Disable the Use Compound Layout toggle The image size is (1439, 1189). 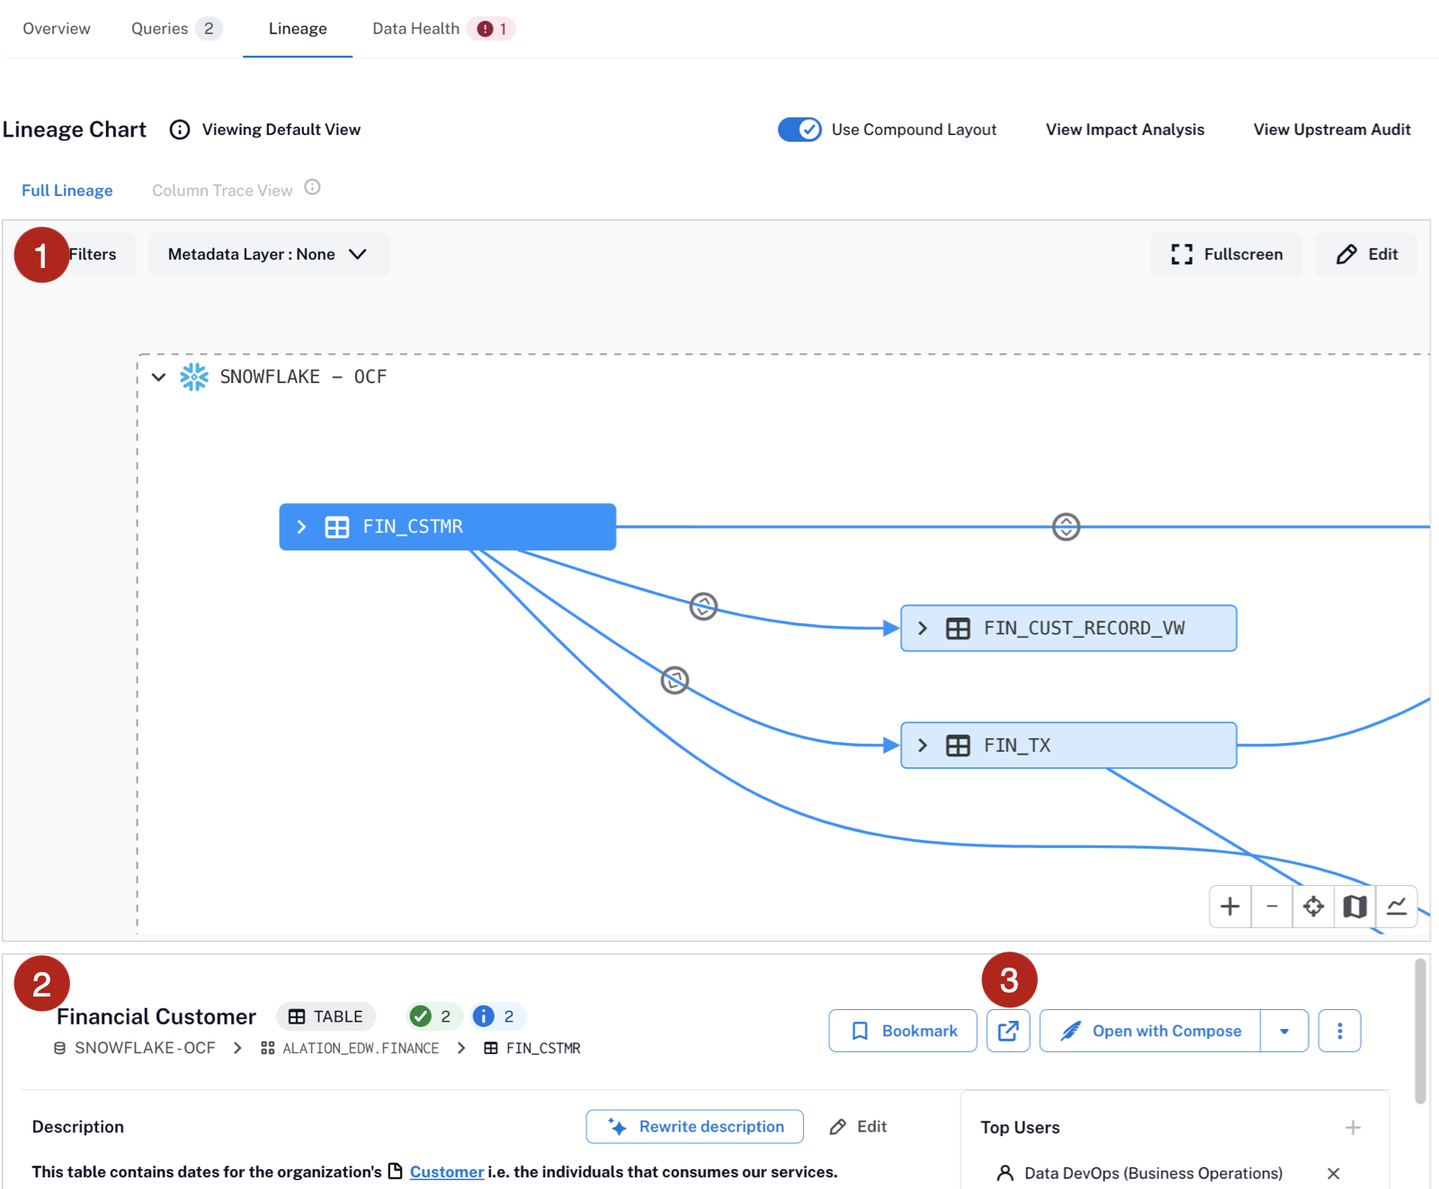click(800, 130)
